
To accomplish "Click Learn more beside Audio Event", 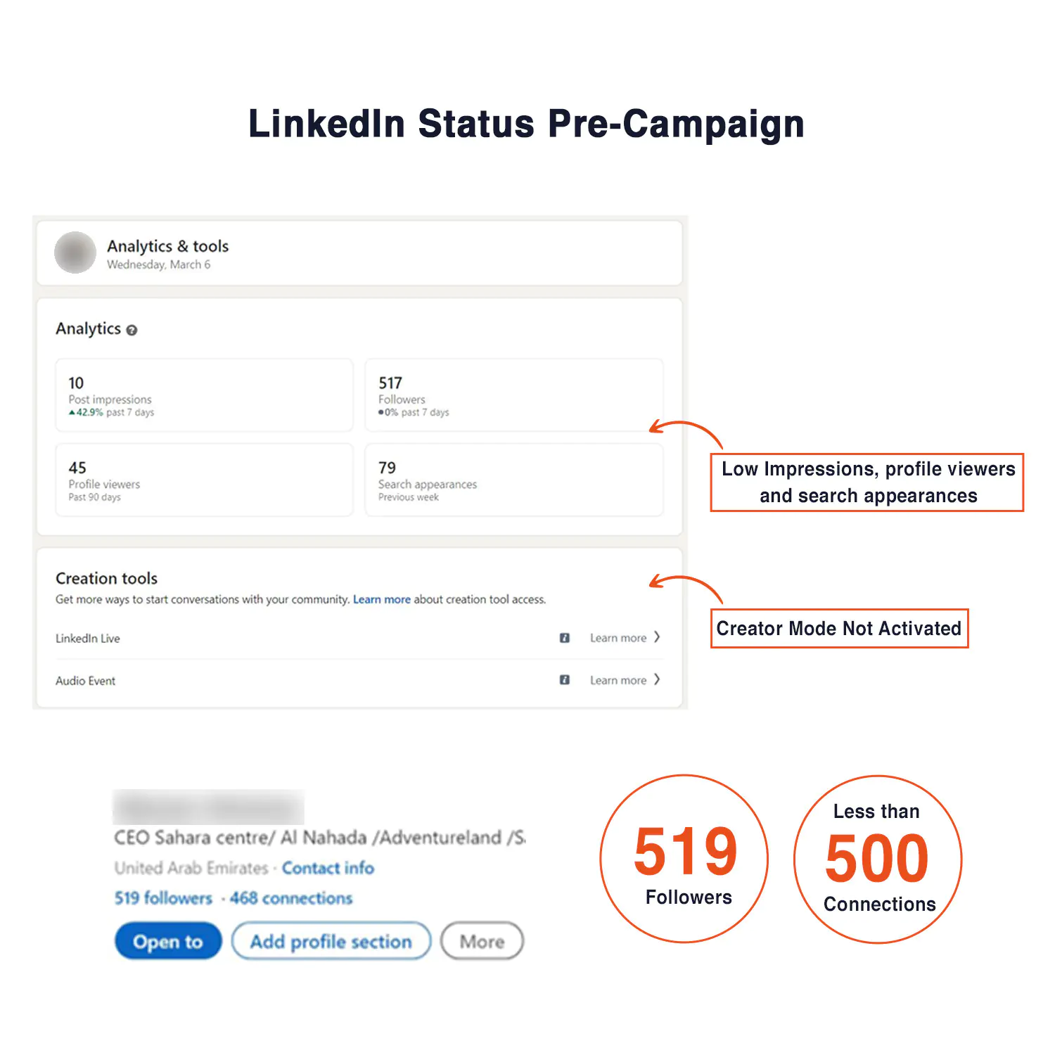I will pyautogui.click(x=618, y=680).
